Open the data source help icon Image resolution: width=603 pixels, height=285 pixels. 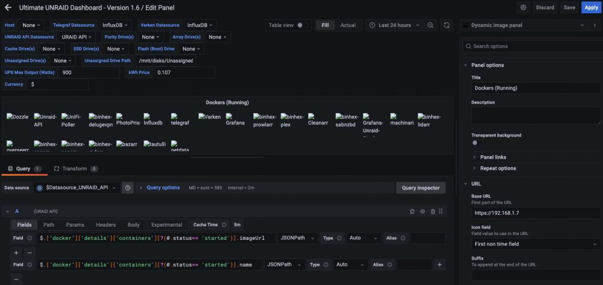tap(128, 188)
